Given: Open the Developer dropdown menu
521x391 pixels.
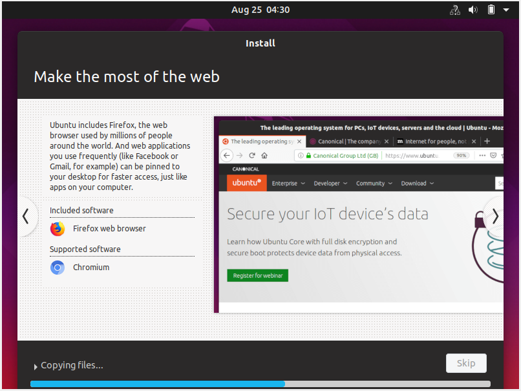Looking at the screenshot, I should pyautogui.click(x=330, y=184).
